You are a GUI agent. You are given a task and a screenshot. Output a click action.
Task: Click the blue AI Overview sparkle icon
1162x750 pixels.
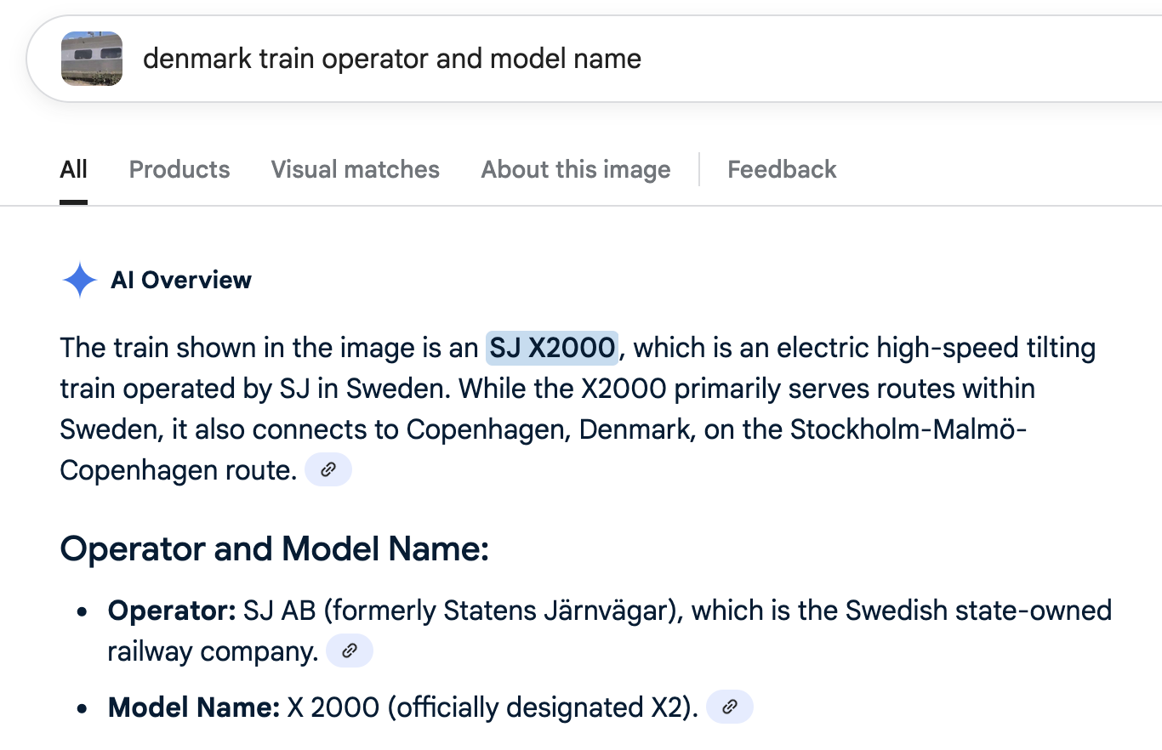(80, 280)
